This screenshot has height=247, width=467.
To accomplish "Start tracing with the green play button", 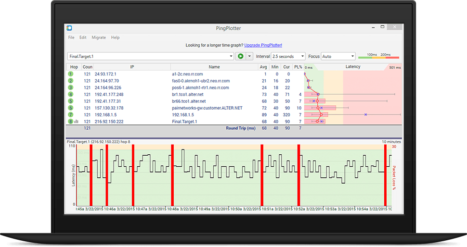I will click(240, 56).
